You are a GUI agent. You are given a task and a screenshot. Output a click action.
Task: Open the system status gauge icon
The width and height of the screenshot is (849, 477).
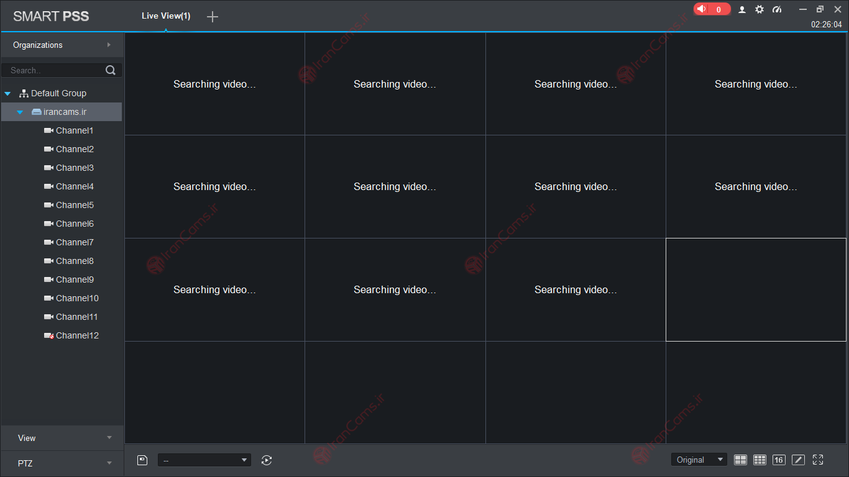[777, 9]
